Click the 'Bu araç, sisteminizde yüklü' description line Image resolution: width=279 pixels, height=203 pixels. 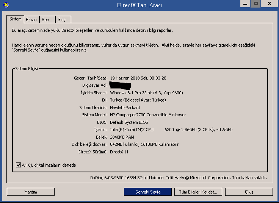(x=92, y=30)
